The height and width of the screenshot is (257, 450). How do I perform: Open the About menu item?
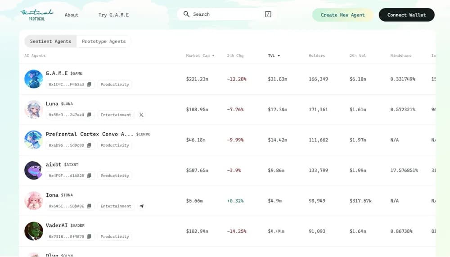[72, 15]
